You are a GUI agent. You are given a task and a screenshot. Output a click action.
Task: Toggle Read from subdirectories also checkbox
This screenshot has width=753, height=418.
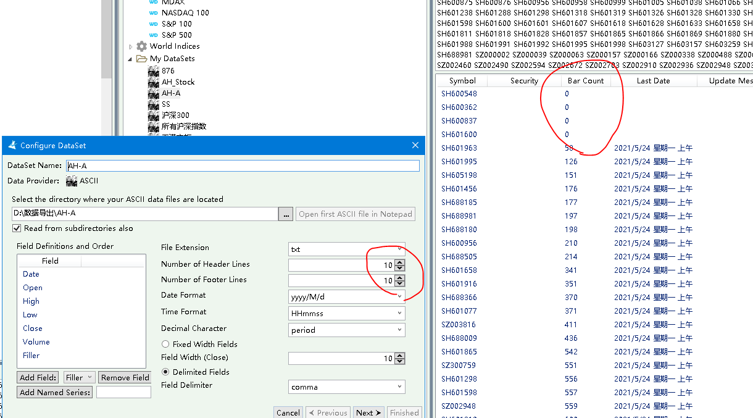pos(17,228)
